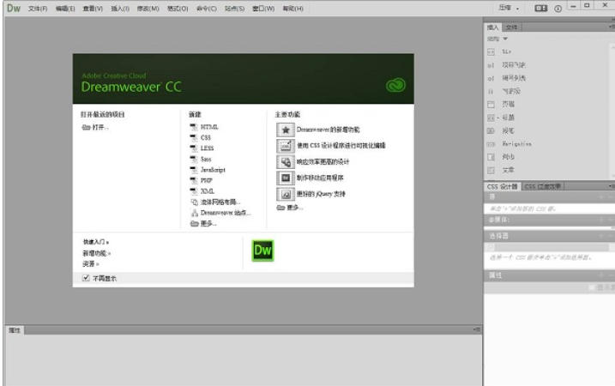Insert a 侧边 aside element
Image resolution: width=615 pixels, height=386 pixels.
click(500, 157)
